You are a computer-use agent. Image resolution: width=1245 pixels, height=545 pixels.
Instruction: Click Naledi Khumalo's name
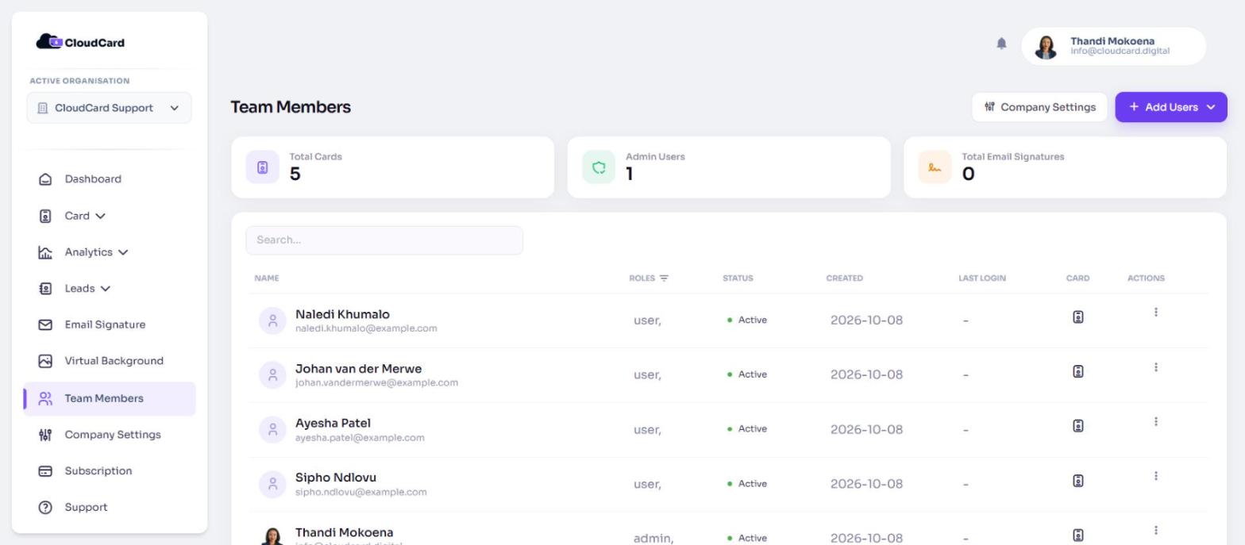point(342,315)
